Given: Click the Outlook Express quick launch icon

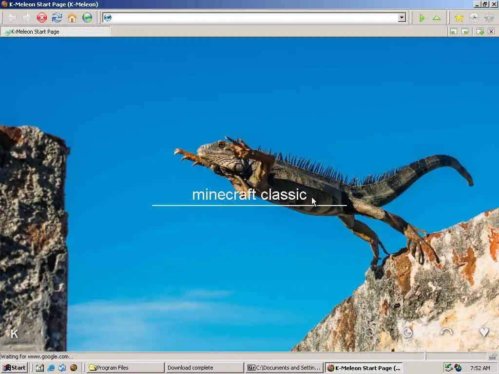Looking at the screenshot, I should pyautogui.click(x=62, y=368).
